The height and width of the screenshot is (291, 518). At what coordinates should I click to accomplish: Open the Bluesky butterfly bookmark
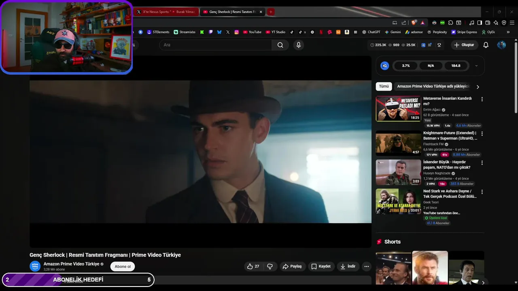click(219, 32)
